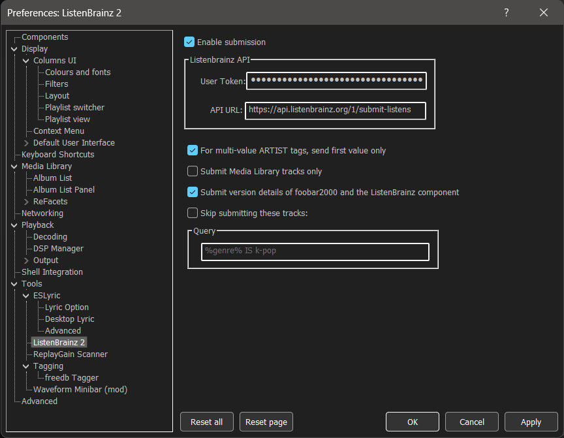Click the help question mark icon
The image size is (564, 438).
(x=507, y=12)
